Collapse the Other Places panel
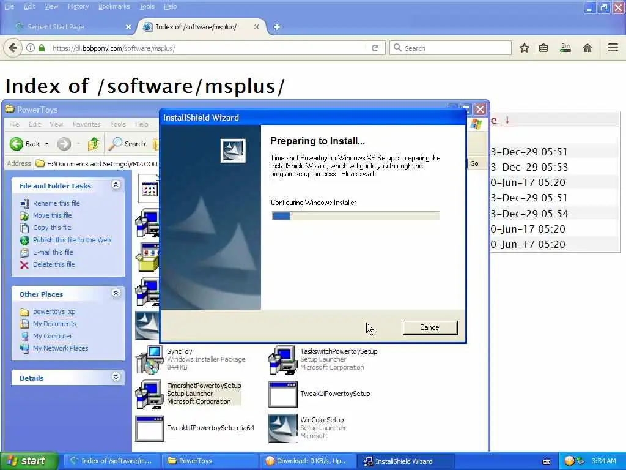 (116, 293)
